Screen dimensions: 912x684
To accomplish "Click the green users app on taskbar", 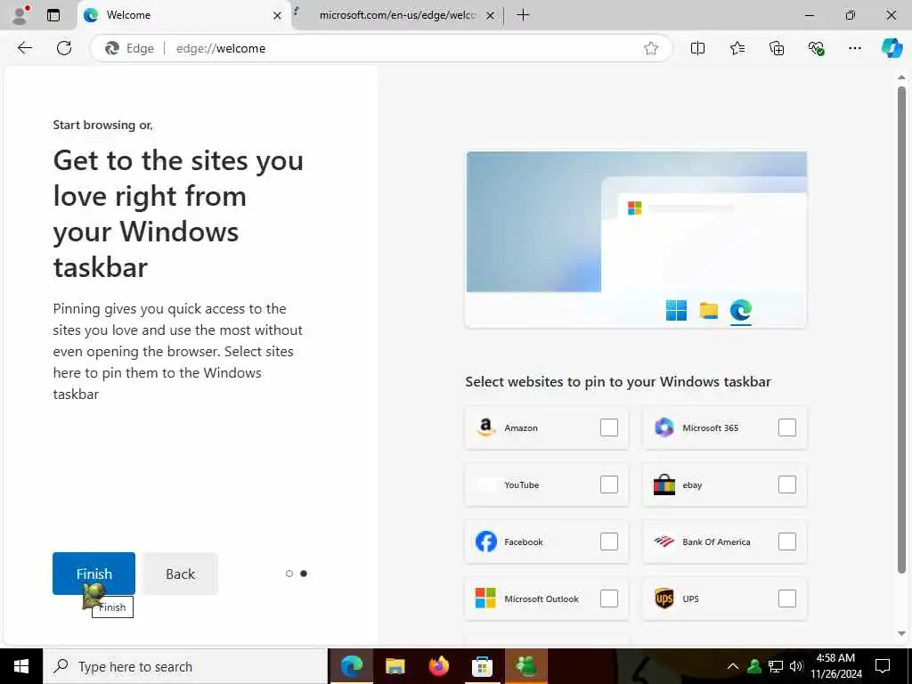I will tap(525, 666).
